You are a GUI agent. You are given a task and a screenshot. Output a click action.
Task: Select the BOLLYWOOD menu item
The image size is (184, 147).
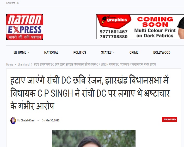pos(162,52)
